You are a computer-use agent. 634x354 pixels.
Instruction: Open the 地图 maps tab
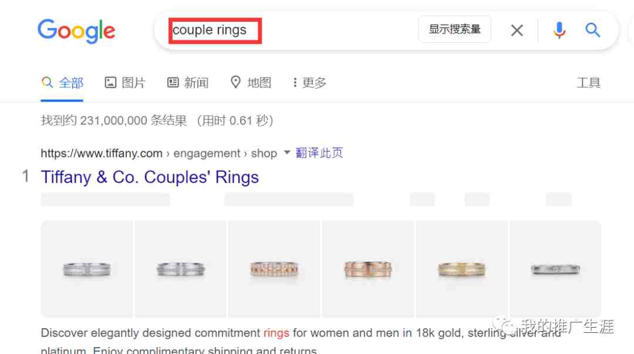click(251, 83)
